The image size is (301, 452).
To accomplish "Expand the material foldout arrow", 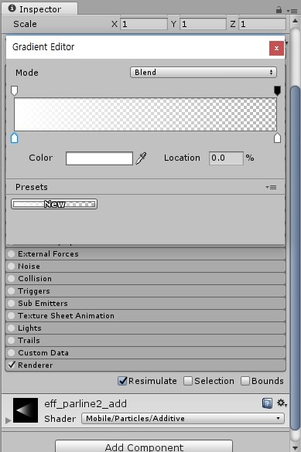I will pos(8,420).
